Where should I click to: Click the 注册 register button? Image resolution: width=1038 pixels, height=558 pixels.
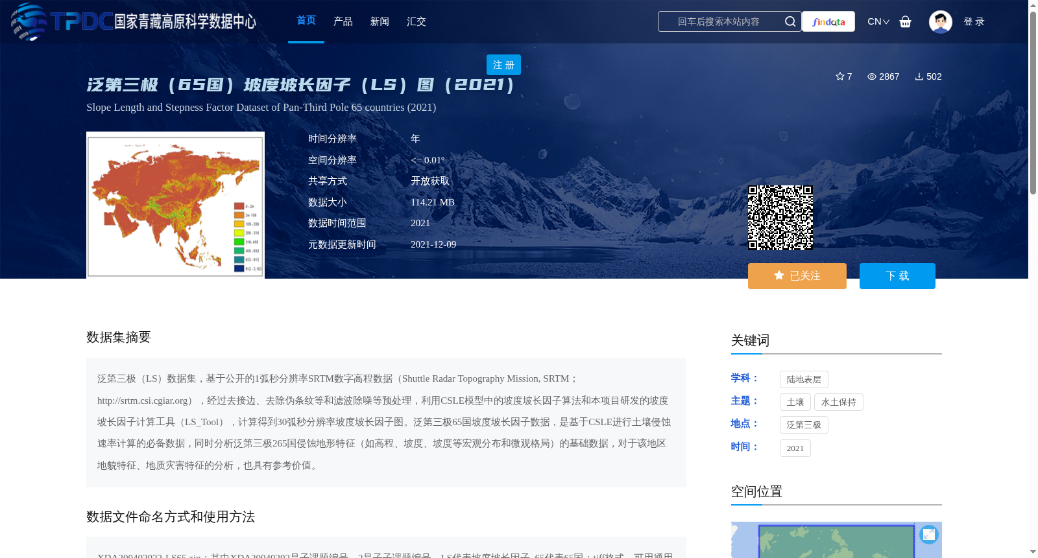(503, 65)
